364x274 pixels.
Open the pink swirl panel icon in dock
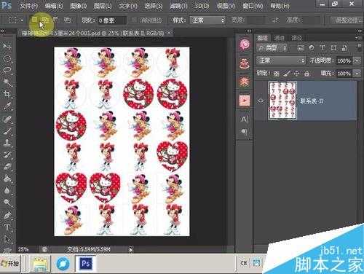pyautogui.click(x=245, y=44)
